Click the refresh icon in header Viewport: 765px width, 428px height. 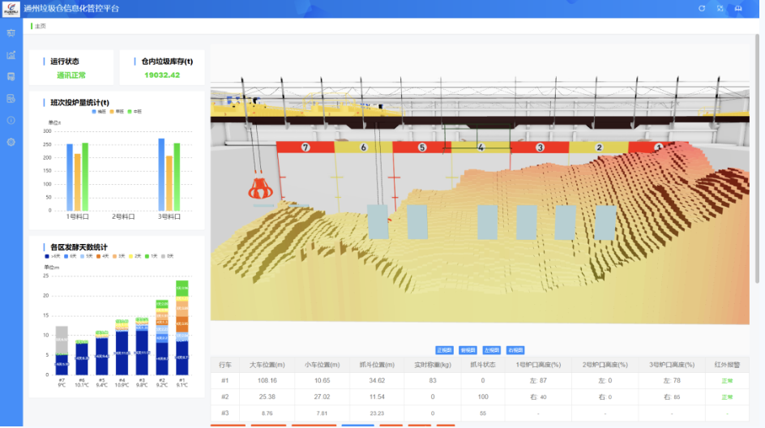pos(702,8)
